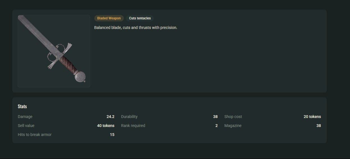Click the Damage stat label
Viewport: 350px width, 159px height.
pos(25,117)
